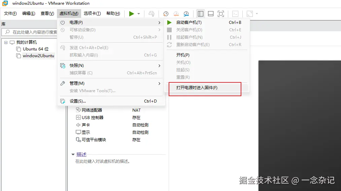Select 电源(P) submenu entry
Viewport: 341px width, 191px height.
pyautogui.click(x=111, y=23)
